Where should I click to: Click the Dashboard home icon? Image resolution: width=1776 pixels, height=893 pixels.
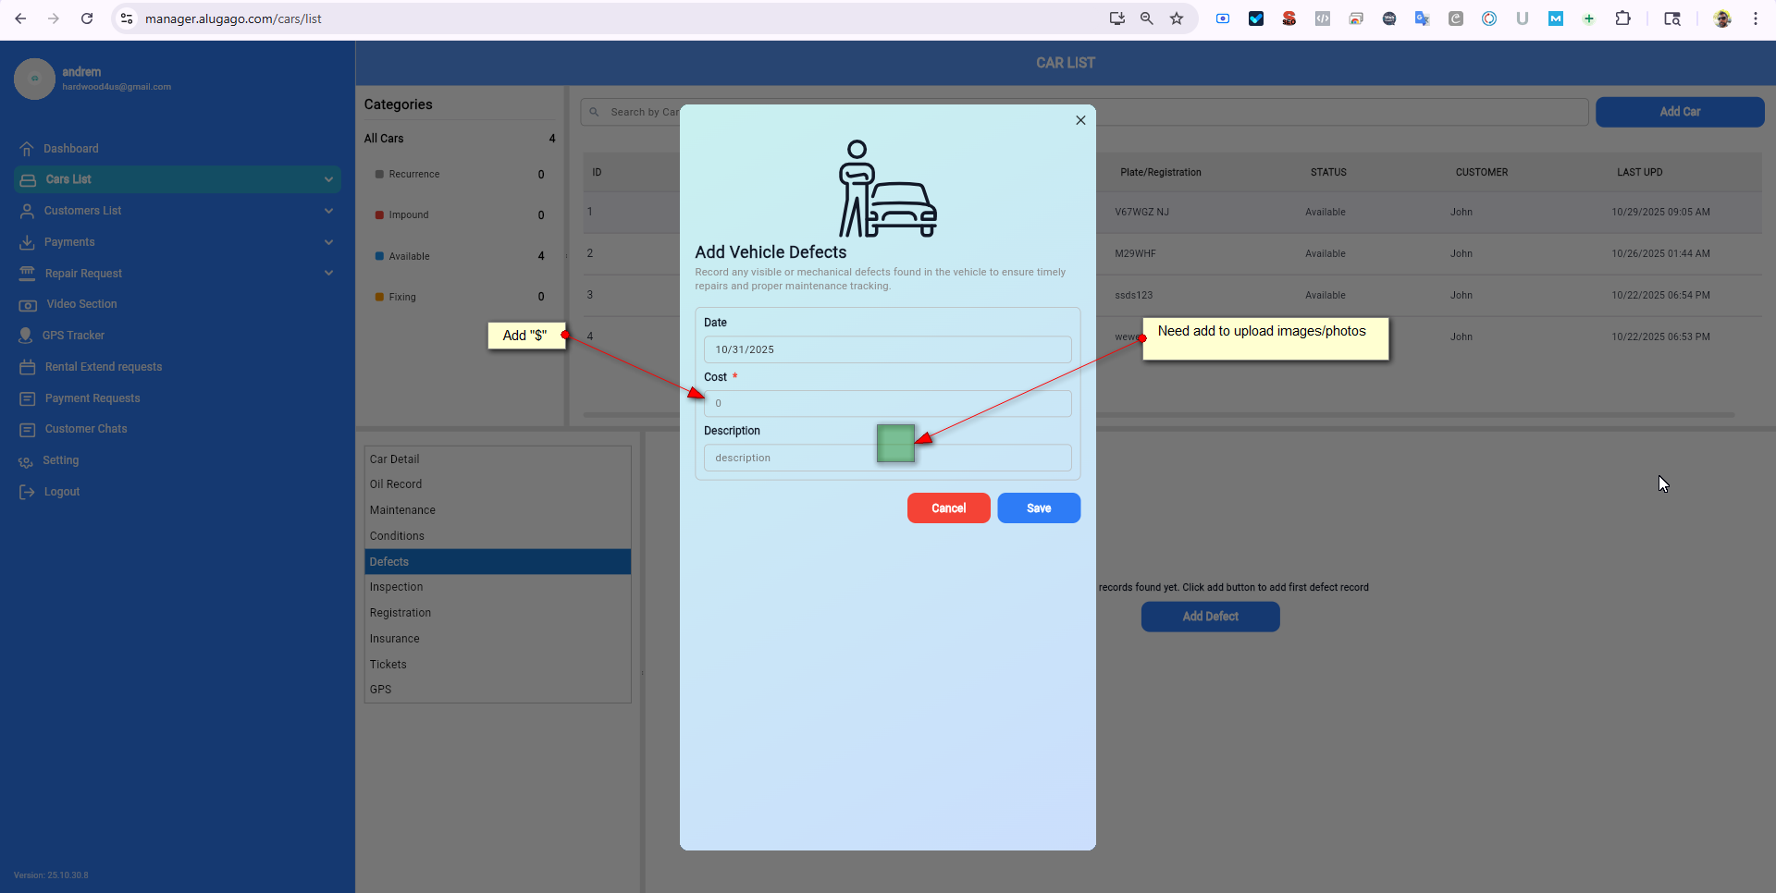point(27,149)
